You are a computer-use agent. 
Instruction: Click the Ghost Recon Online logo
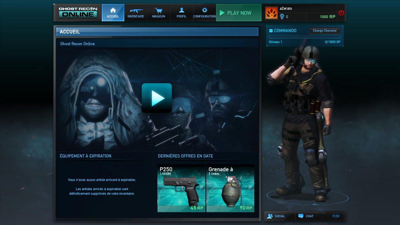[78, 12]
